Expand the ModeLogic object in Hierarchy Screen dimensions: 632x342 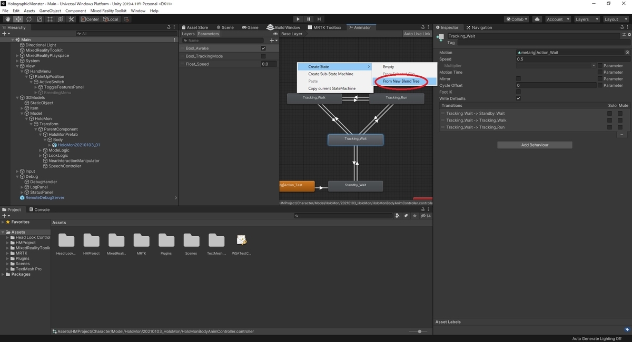point(41,150)
